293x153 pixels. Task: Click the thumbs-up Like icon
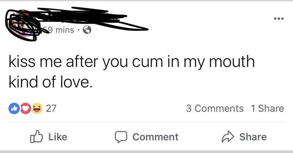click(36, 137)
